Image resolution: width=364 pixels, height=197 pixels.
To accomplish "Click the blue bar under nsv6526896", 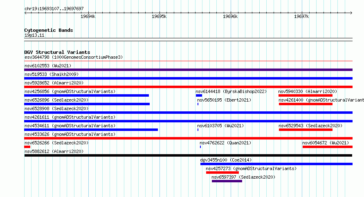I will [x=87, y=104].
